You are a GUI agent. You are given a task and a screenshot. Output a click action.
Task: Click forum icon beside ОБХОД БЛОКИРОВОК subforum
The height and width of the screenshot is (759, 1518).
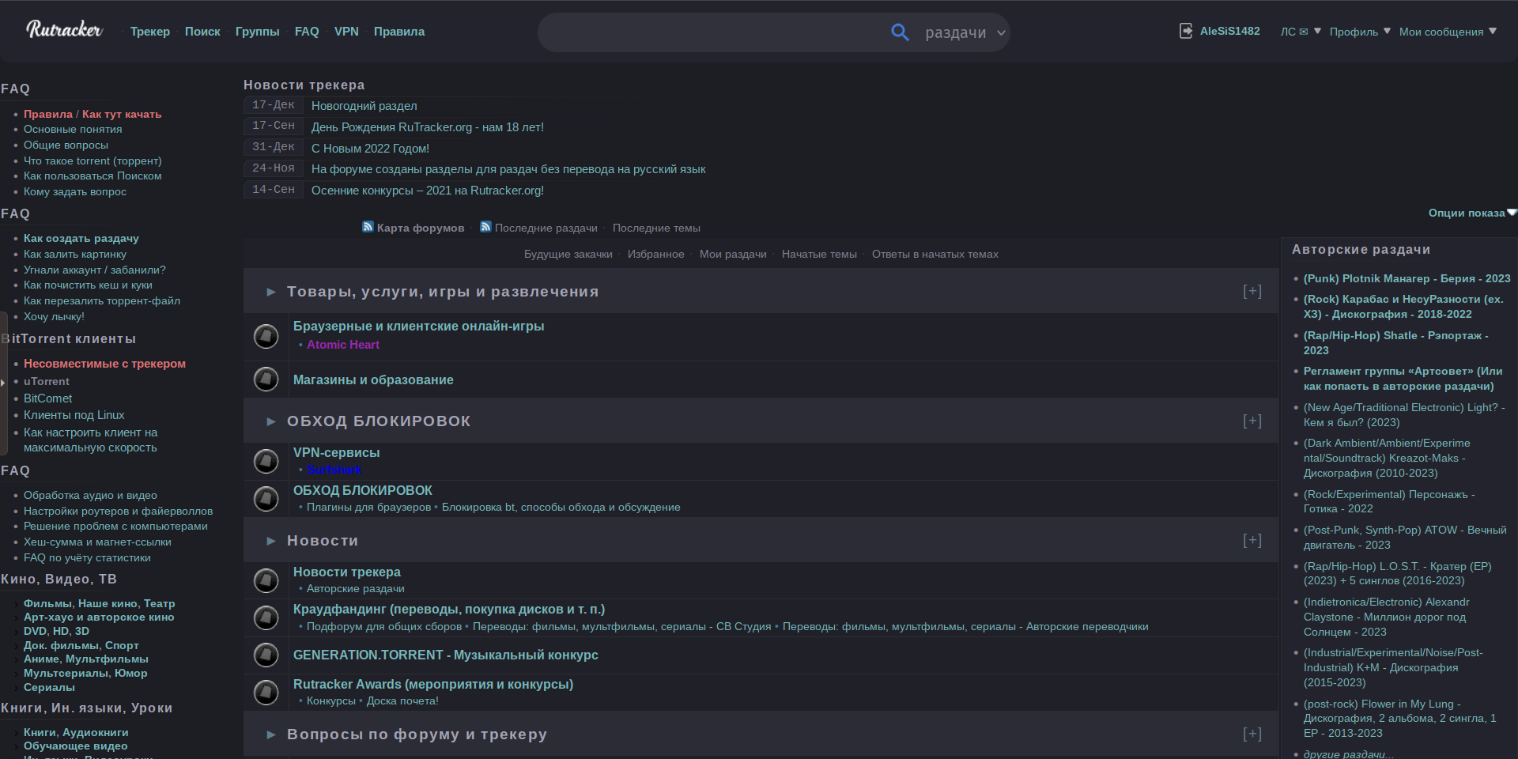pyautogui.click(x=266, y=498)
